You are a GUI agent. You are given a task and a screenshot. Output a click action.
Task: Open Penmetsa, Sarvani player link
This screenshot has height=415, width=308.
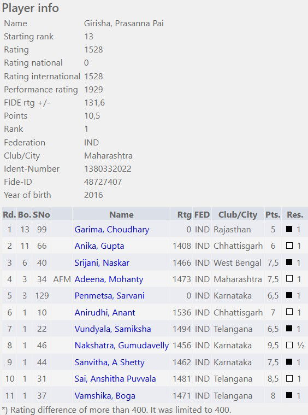(109, 296)
